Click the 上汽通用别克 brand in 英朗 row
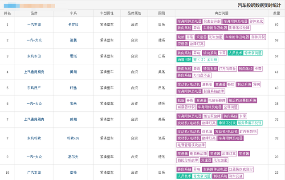The width and height of the screenshot is (285, 180). [x=34, y=72]
